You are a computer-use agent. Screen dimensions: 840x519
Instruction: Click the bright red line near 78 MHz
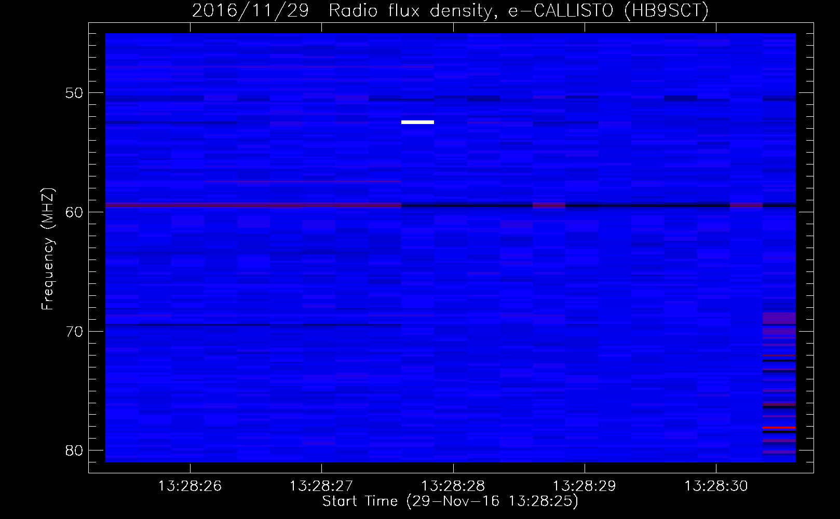click(779, 428)
